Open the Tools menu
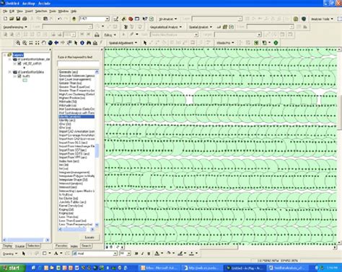 (53, 11)
